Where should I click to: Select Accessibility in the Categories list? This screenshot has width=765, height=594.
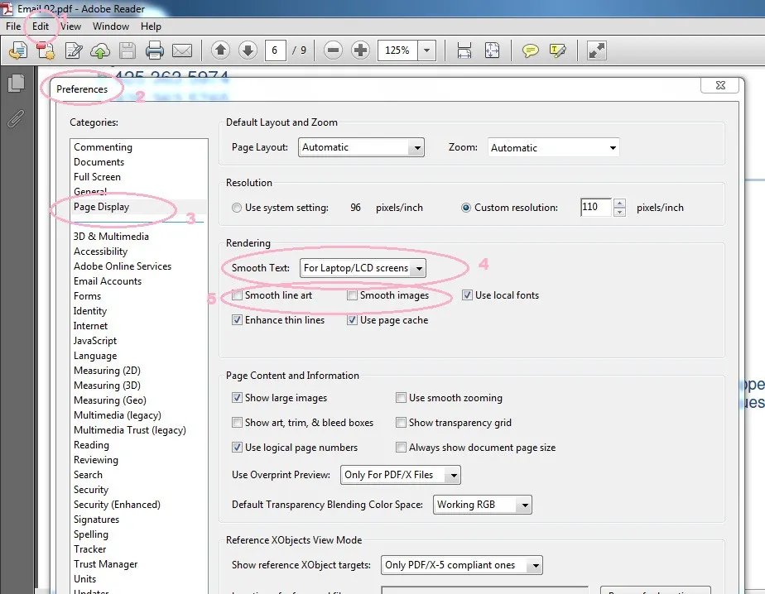[100, 251]
